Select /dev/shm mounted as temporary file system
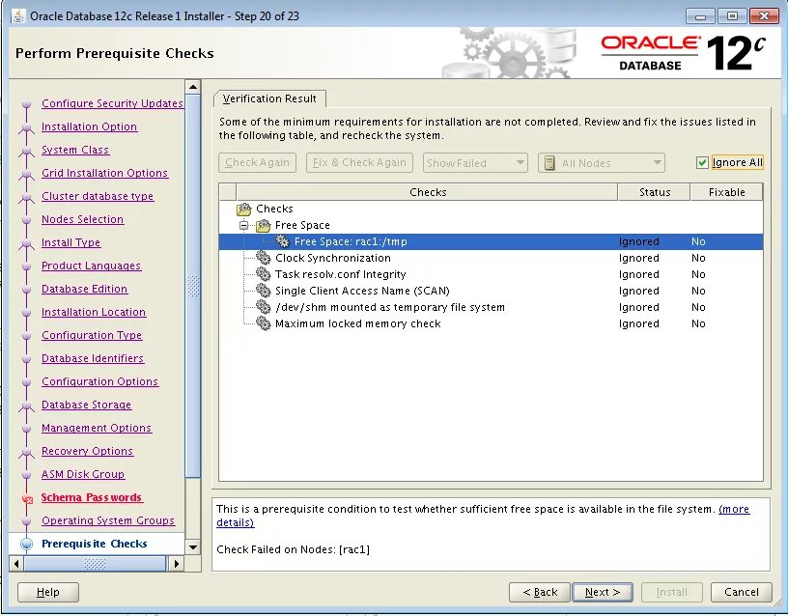This screenshot has width=788, height=616. (491, 307)
